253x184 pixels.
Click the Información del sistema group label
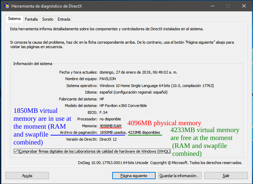click(33, 64)
